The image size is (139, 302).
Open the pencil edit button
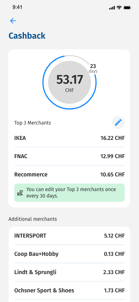click(x=118, y=122)
